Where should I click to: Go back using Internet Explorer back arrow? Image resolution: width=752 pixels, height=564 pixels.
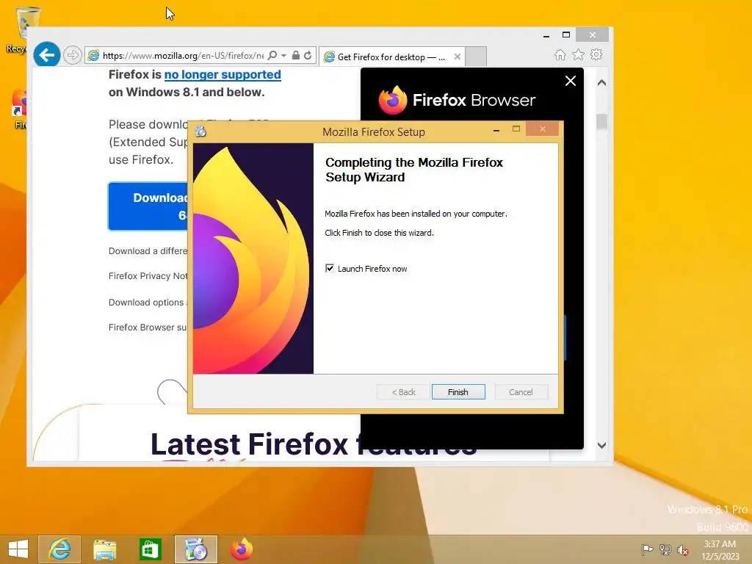pos(46,56)
